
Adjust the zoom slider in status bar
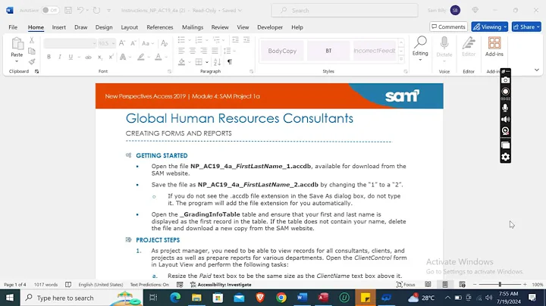[500, 285]
